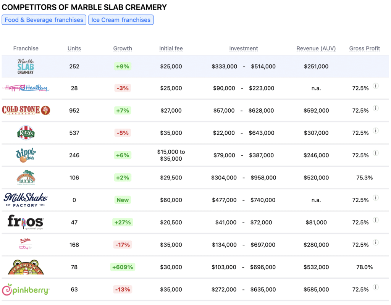Select the $60,000 initial fee

tap(171, 200)
